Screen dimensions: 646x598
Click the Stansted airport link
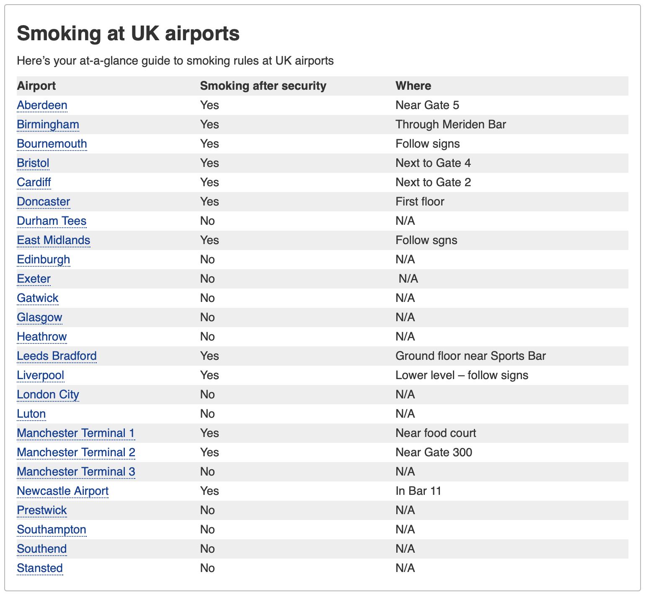point(40,568)
